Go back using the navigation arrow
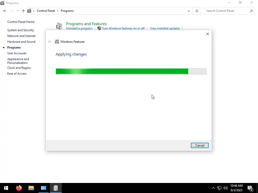Screen dimensions: 258x193 5,11
